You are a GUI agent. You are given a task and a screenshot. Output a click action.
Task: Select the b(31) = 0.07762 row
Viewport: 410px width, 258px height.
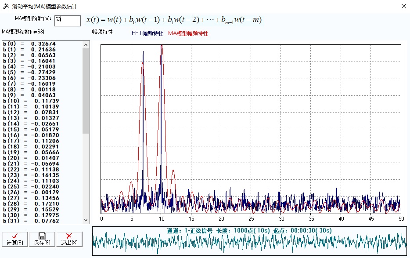click(42, 221)
